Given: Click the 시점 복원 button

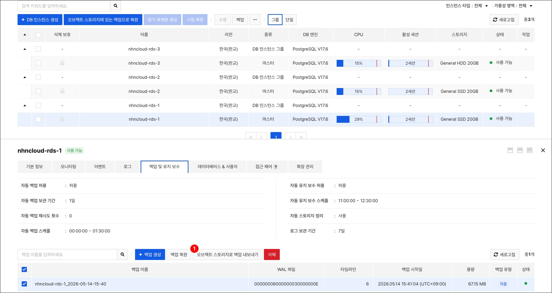Looking at the screenshot, I should click(195, 20).
